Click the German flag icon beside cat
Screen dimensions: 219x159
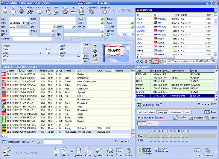[95, 46]
